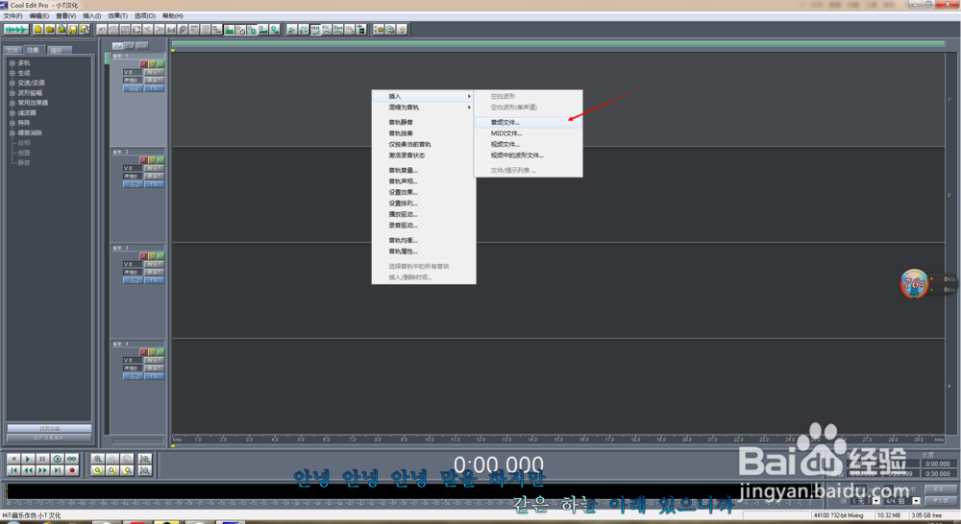Click Zoom to left of selection icon
Viewport: 961px width, 524px height.
pos(112,470)
